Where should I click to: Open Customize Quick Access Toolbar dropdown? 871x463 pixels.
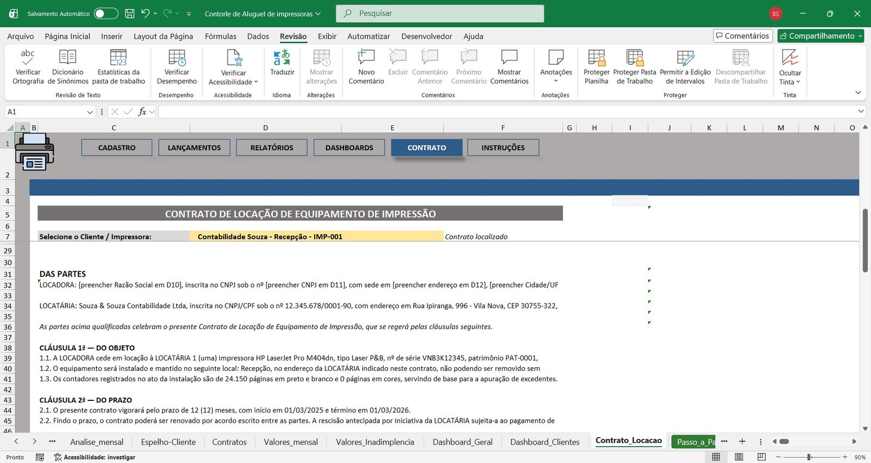coord(189,14)
